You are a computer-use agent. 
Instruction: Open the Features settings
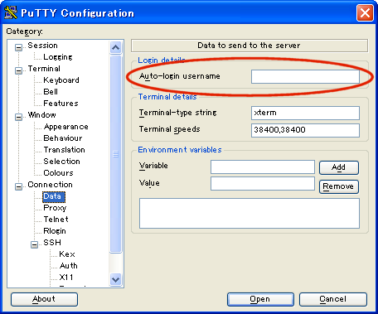[x=61, y=104]
